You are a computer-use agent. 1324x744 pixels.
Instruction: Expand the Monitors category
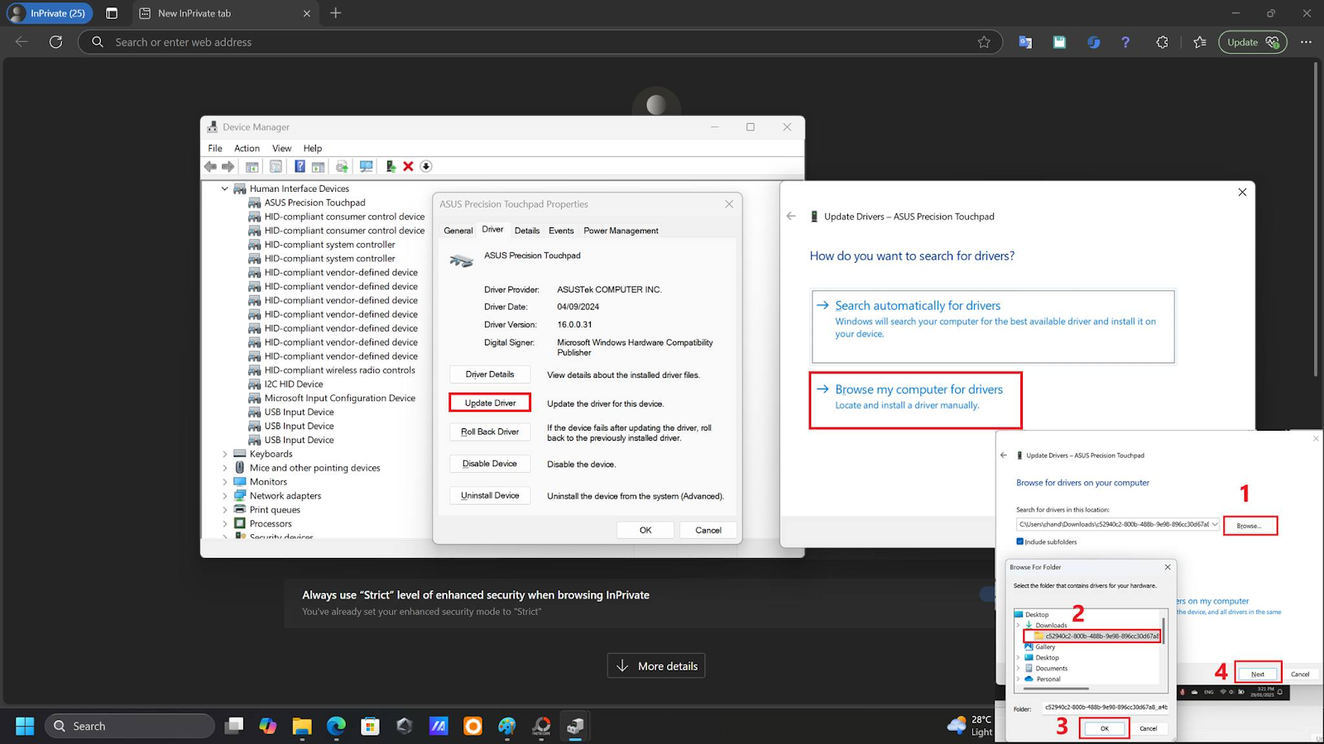coord(224,482)
